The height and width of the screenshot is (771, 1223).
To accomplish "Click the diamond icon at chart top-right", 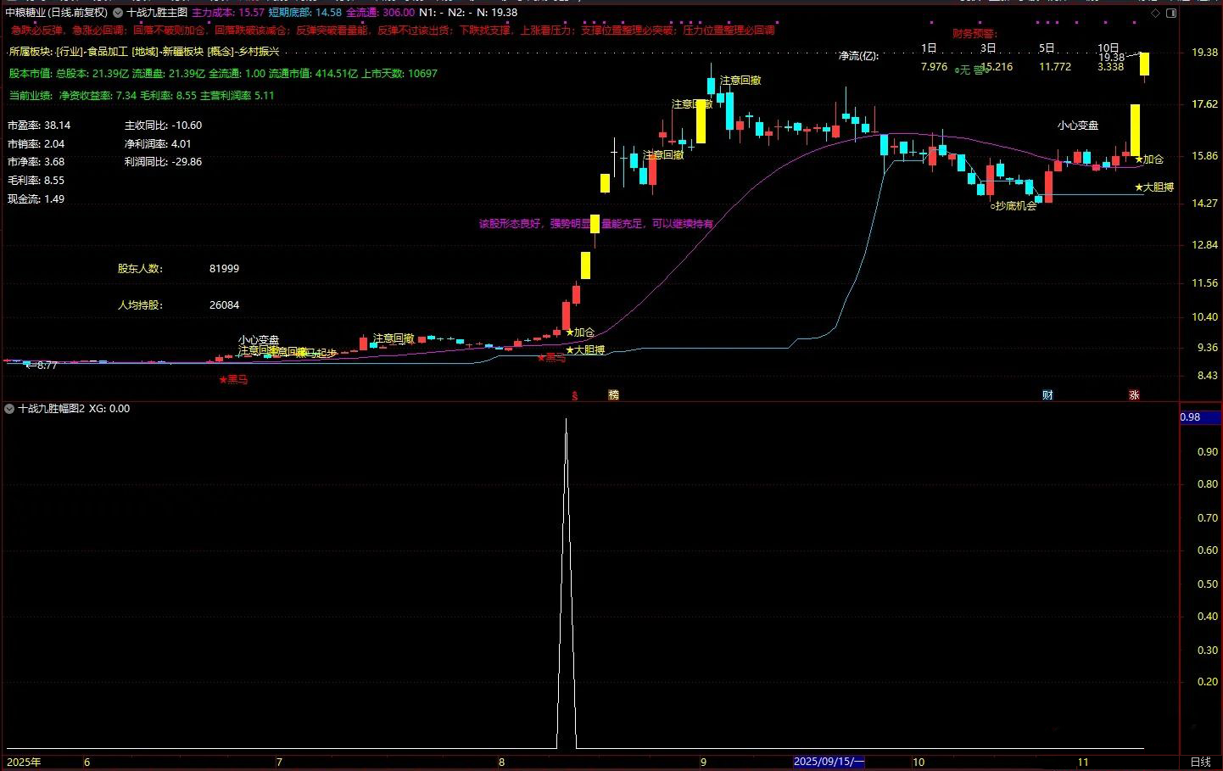I will [x=1155, y=13].
